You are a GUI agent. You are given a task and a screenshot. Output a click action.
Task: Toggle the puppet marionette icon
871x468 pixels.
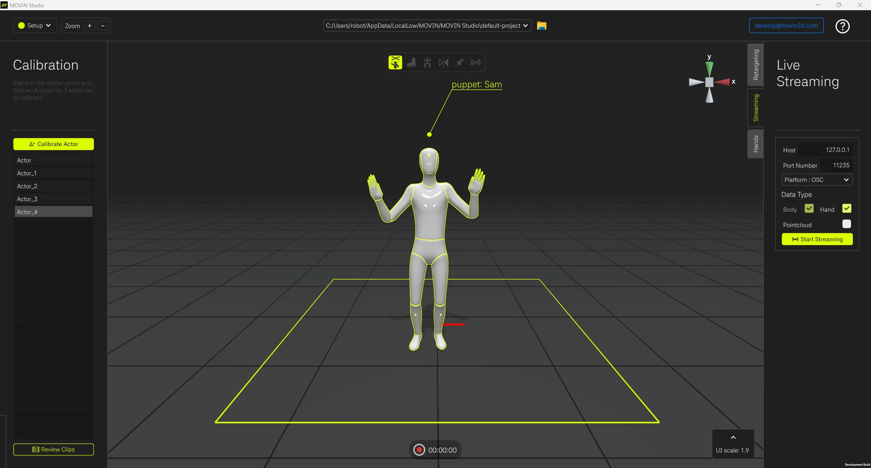(x=395, y=62)
